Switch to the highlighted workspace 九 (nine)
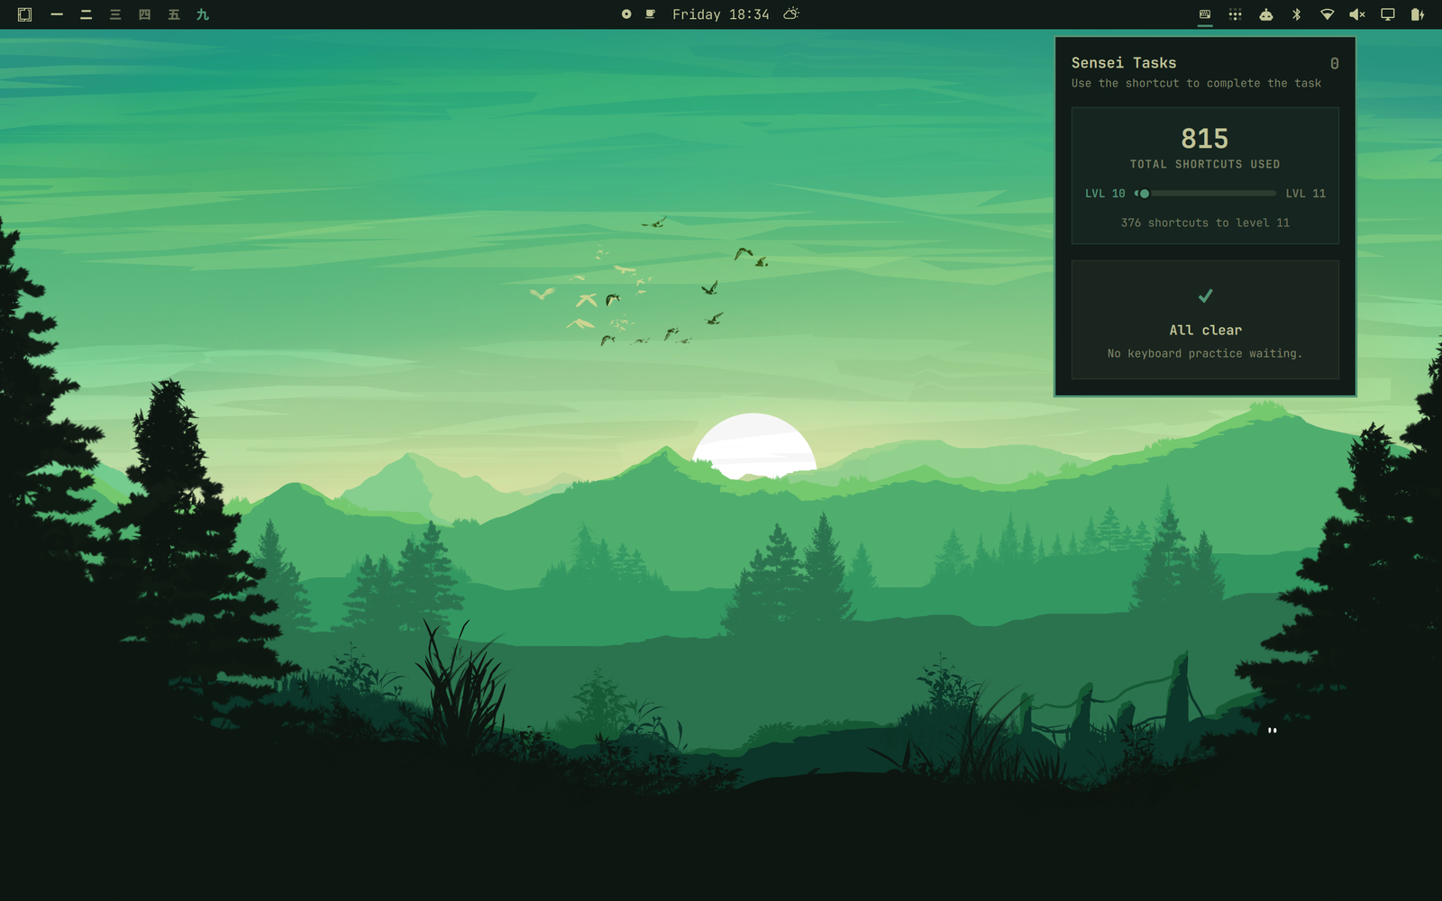 pyautogui.click(x=203, y=14)
